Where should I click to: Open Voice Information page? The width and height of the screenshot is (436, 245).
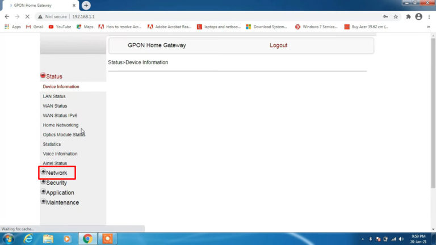[60, 154]
